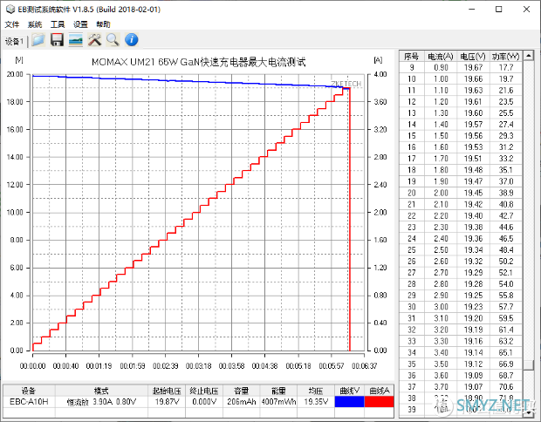Image resolution: width=541 pixels, height=422 pixels.
Task: Click voltage value 19.23 in row 30
Action: tap(473, 307)
